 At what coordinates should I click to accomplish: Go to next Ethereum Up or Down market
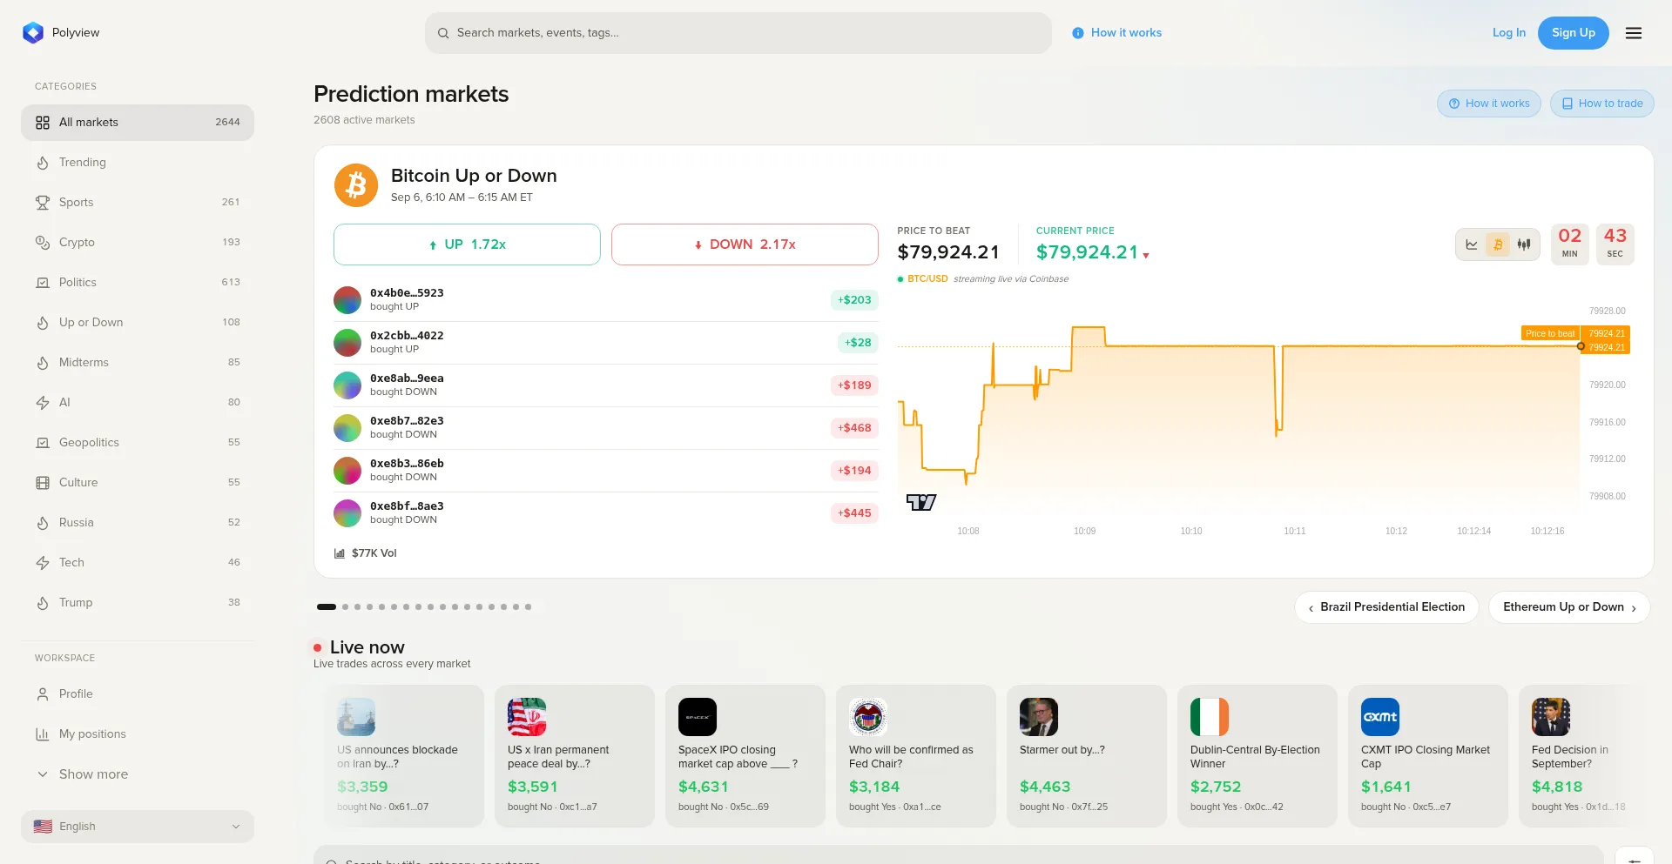click(x=1569, y=607)
